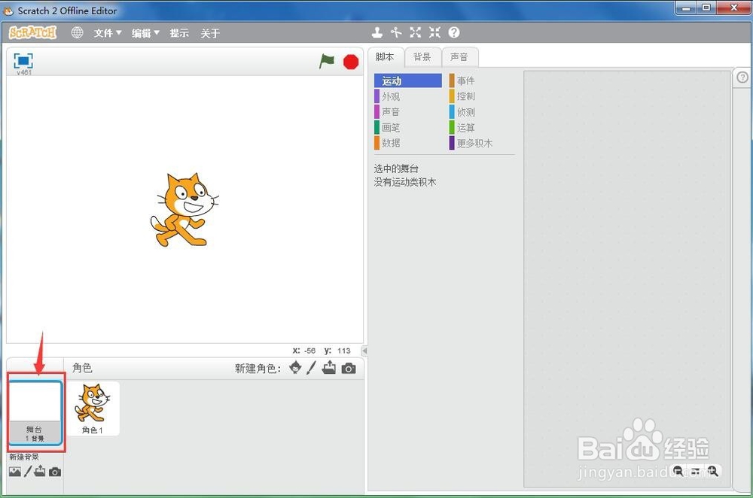Viewport: 753px width, 498px height.
Task: Select the block help question-mark tool
Action: click(454, 32)
